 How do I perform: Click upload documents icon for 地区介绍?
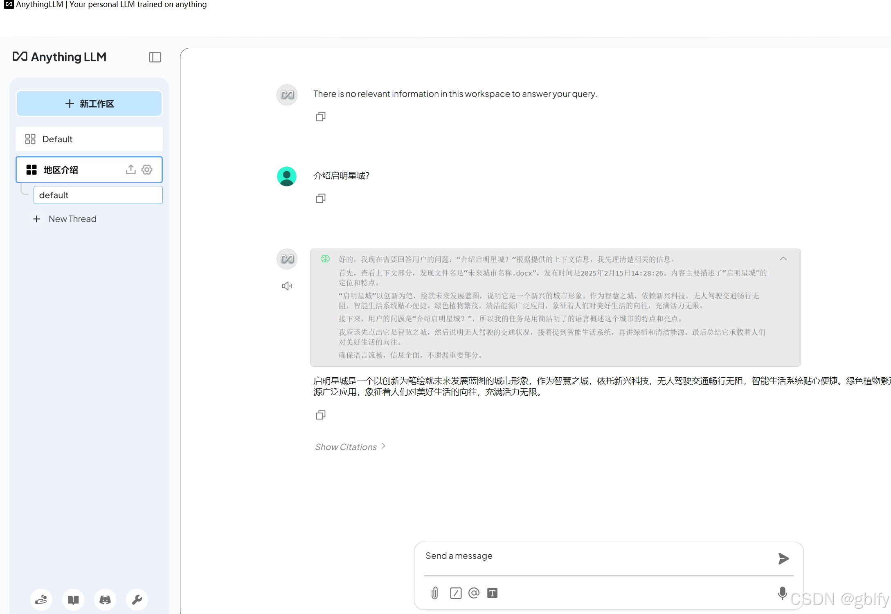pos(130,169)
